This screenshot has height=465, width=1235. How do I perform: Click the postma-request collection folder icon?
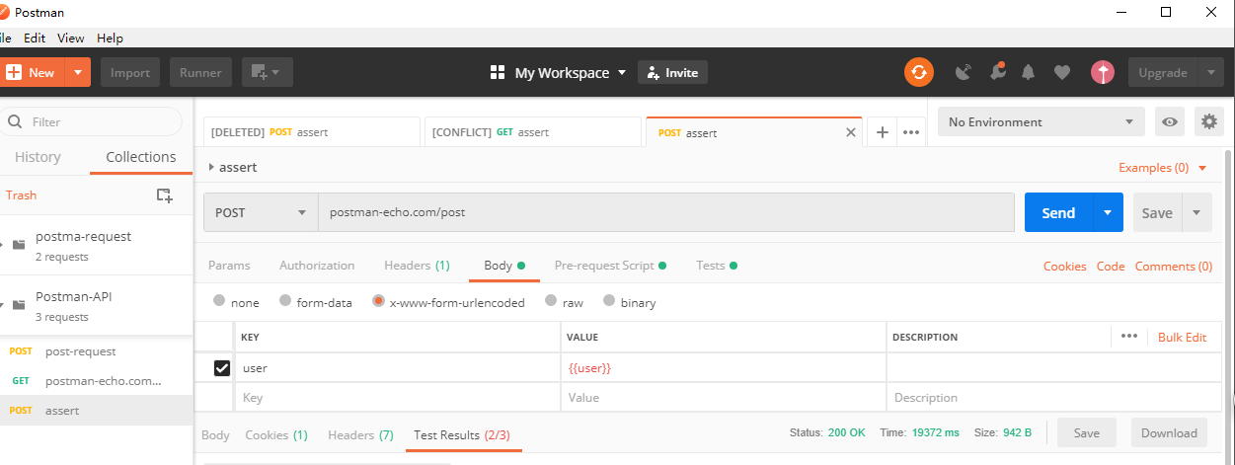(x=19, y=245)
